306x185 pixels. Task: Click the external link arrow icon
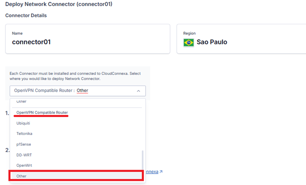(x=161, y=172)
